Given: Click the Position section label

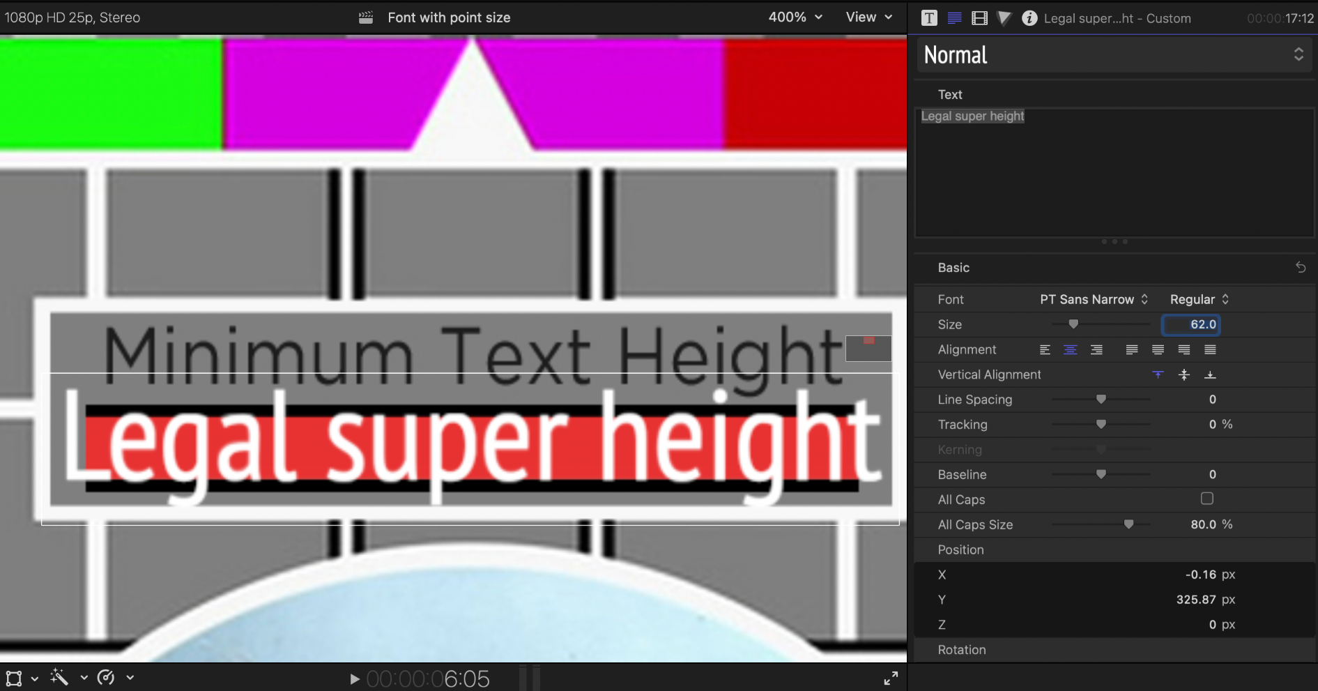Looking at the screenshot, I should point(960,549).
